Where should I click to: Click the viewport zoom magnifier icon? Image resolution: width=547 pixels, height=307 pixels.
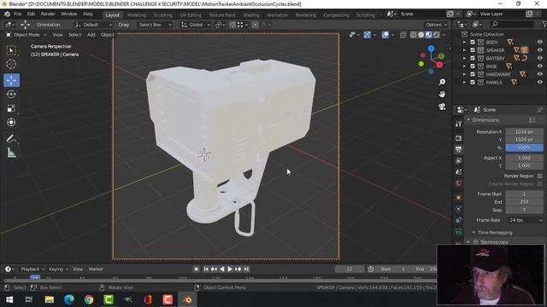pos(442,82)
